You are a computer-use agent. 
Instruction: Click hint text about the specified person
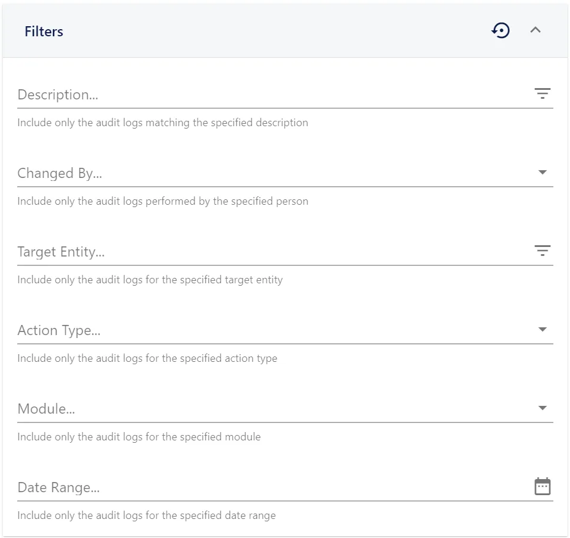pos(163,201)
